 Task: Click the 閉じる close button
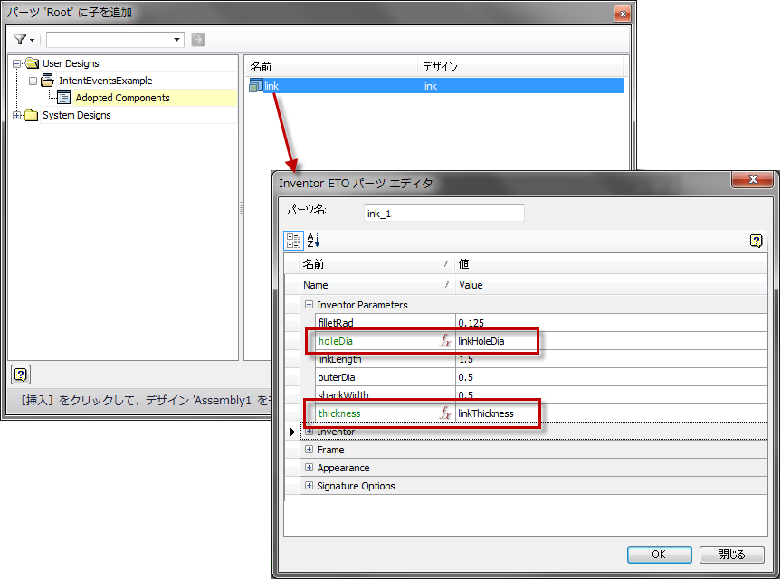[x=731, y=554]
